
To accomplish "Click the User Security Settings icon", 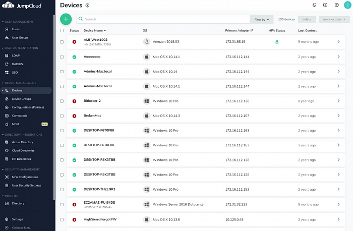I will click(x=7, y=186).
